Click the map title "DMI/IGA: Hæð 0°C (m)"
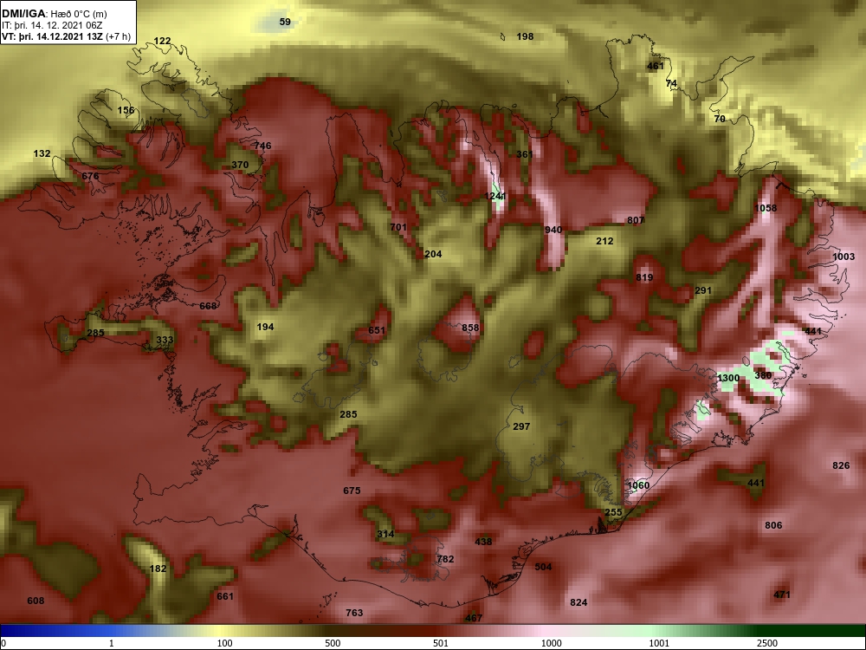 [x=55, y=14]
